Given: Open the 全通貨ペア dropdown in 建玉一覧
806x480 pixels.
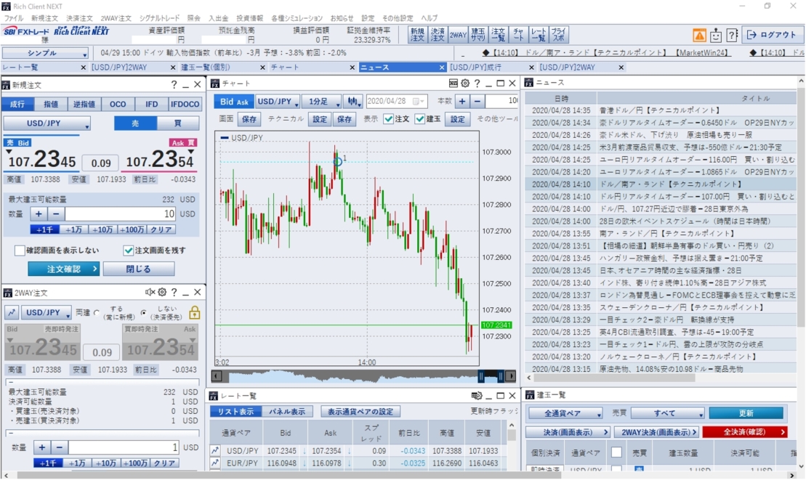Looking at the screenshot, I should [565, 413].
